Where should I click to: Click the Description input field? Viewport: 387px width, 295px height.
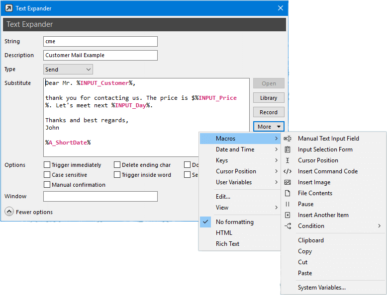pos(100,55)
